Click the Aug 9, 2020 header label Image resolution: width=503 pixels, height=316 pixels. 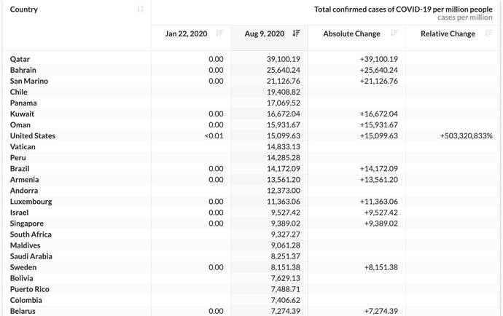265,33
